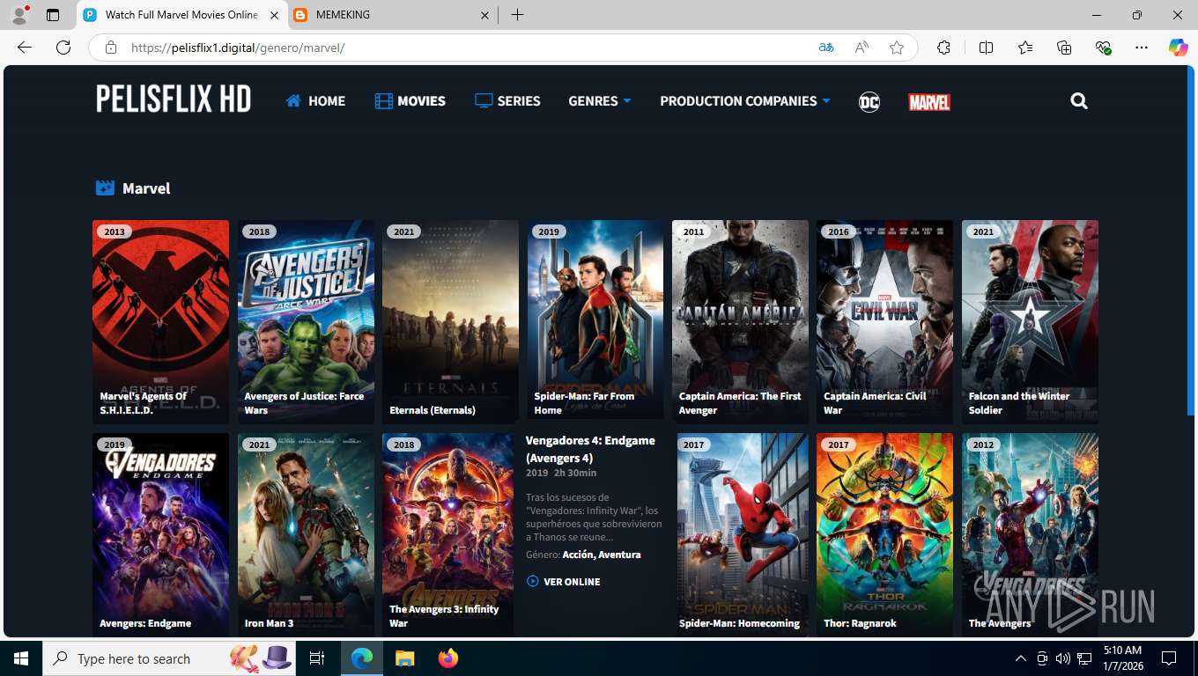This screenshot has width=1198, height=676.
Task: Click the VER ONLINE link
Action: 563,582
